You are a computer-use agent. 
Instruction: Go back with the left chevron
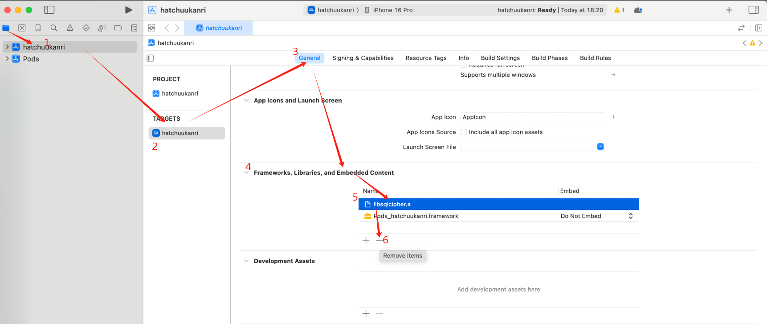click(x=167, y=28)
